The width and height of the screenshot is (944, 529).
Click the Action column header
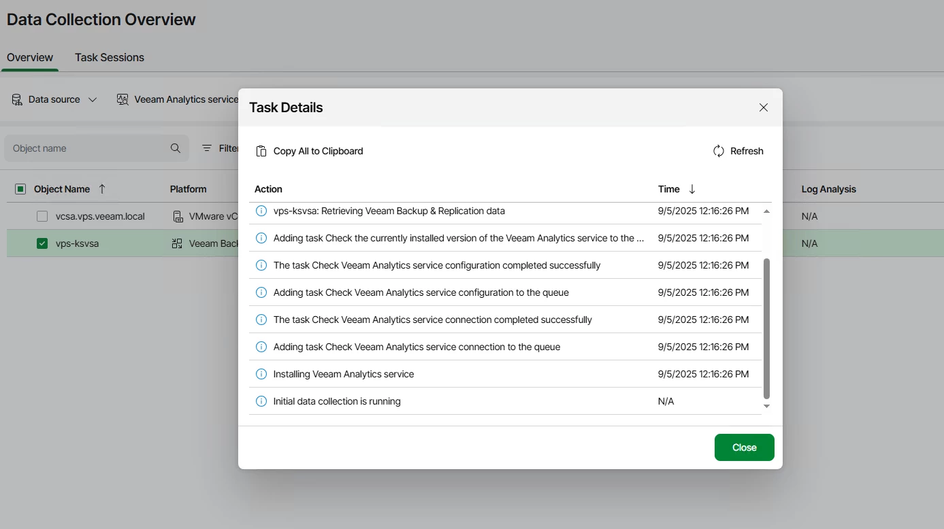coord(268,189)
